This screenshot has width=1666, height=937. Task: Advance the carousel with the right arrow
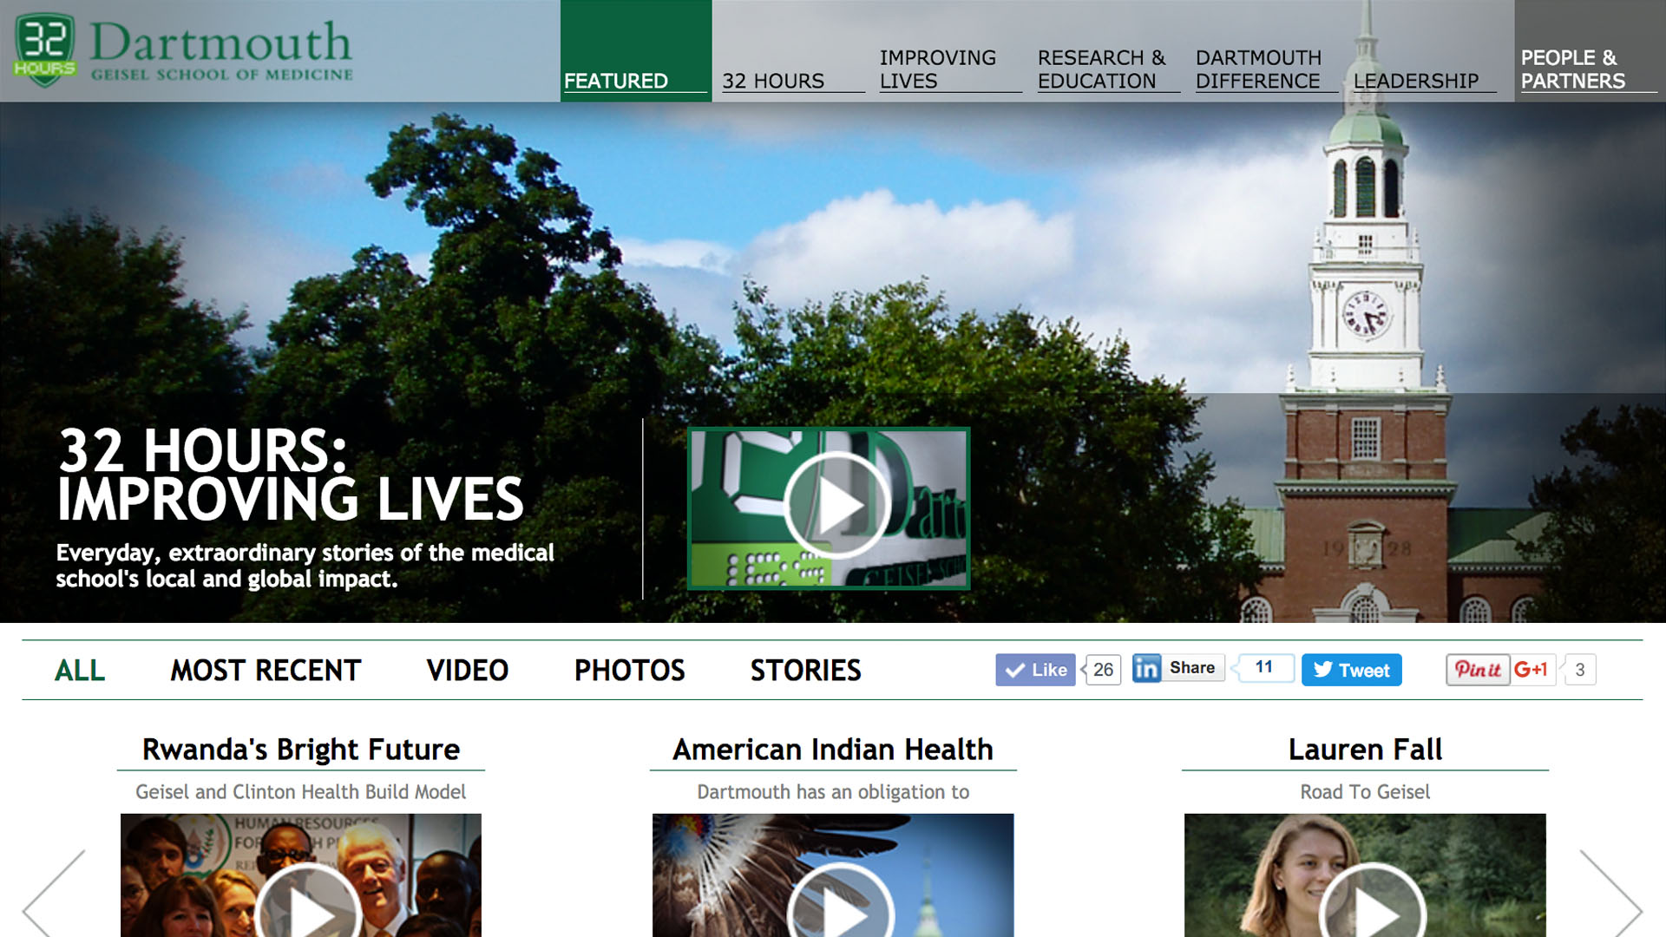tap(1611, 895)
